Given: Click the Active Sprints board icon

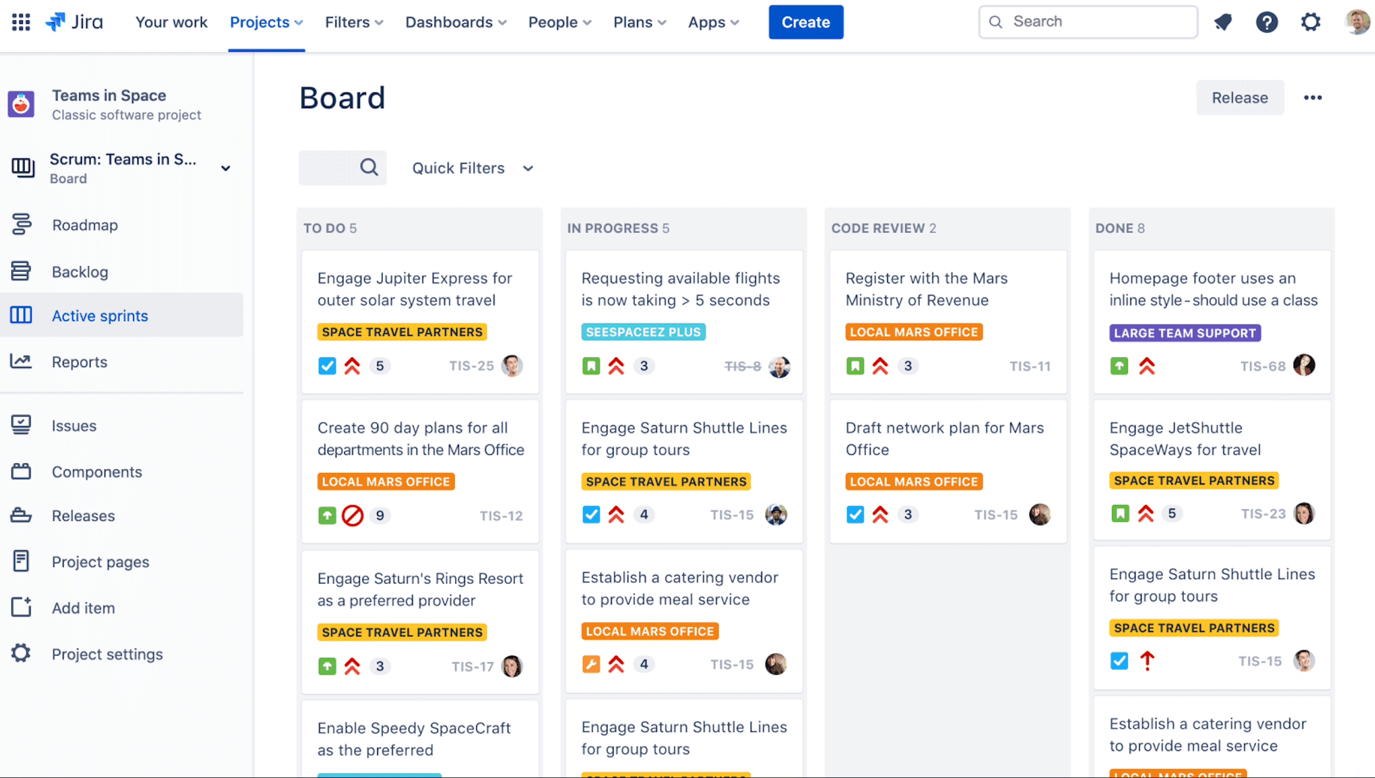Looking at the screenshot, I should 20,314.
